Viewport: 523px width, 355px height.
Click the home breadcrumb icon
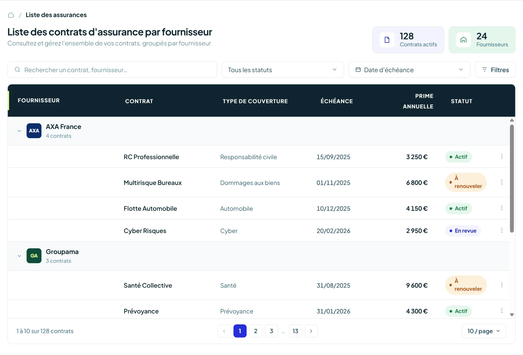pyautogui.click(x=11, y=15)
